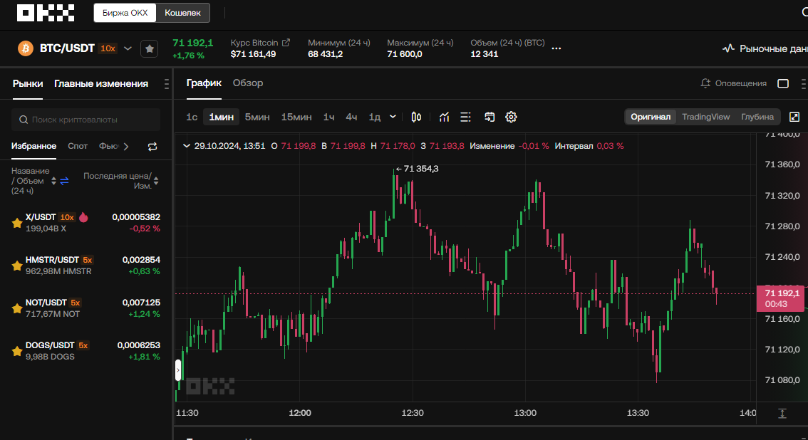This screenshot has width=808, height=440.
Task: Click the list lines toolbar icon
Action: [465, 117]
